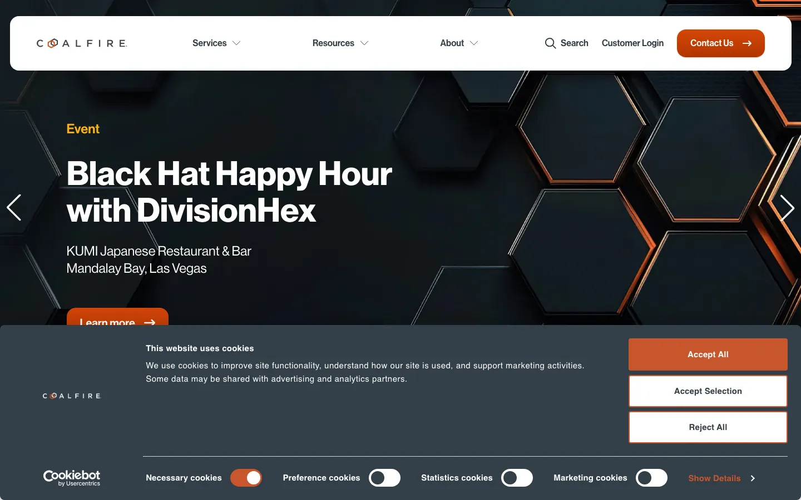
Task: Click the KUMI Japanese Restaurant & Bar text
Action: [159, 251]
